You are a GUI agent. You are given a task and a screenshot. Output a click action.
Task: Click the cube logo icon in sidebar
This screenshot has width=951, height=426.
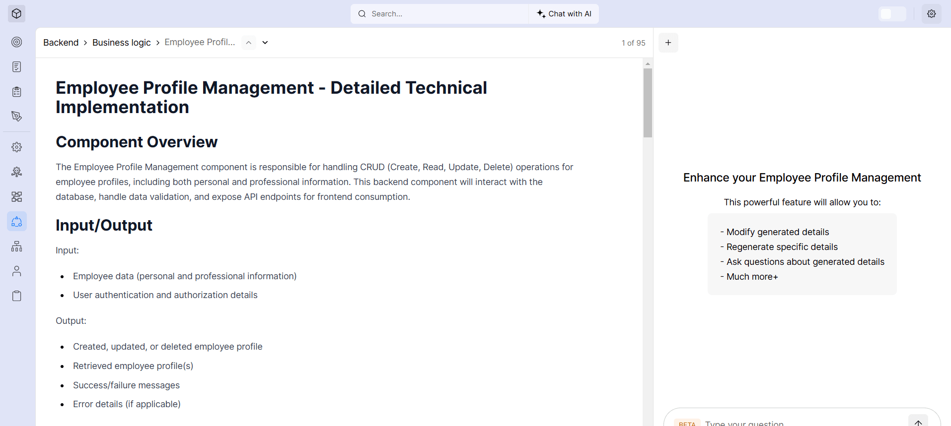point(16,14)
